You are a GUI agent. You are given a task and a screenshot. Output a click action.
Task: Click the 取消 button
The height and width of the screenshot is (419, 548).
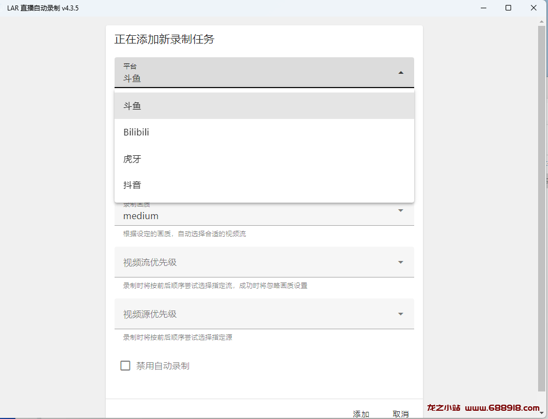point(400,413)
